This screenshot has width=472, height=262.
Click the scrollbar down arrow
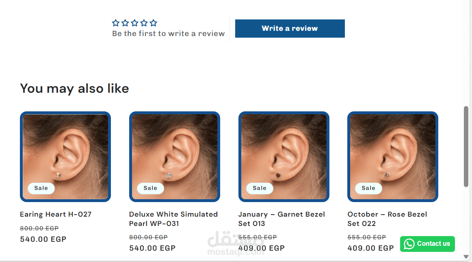pyautogui.click(x=466, y=257)
